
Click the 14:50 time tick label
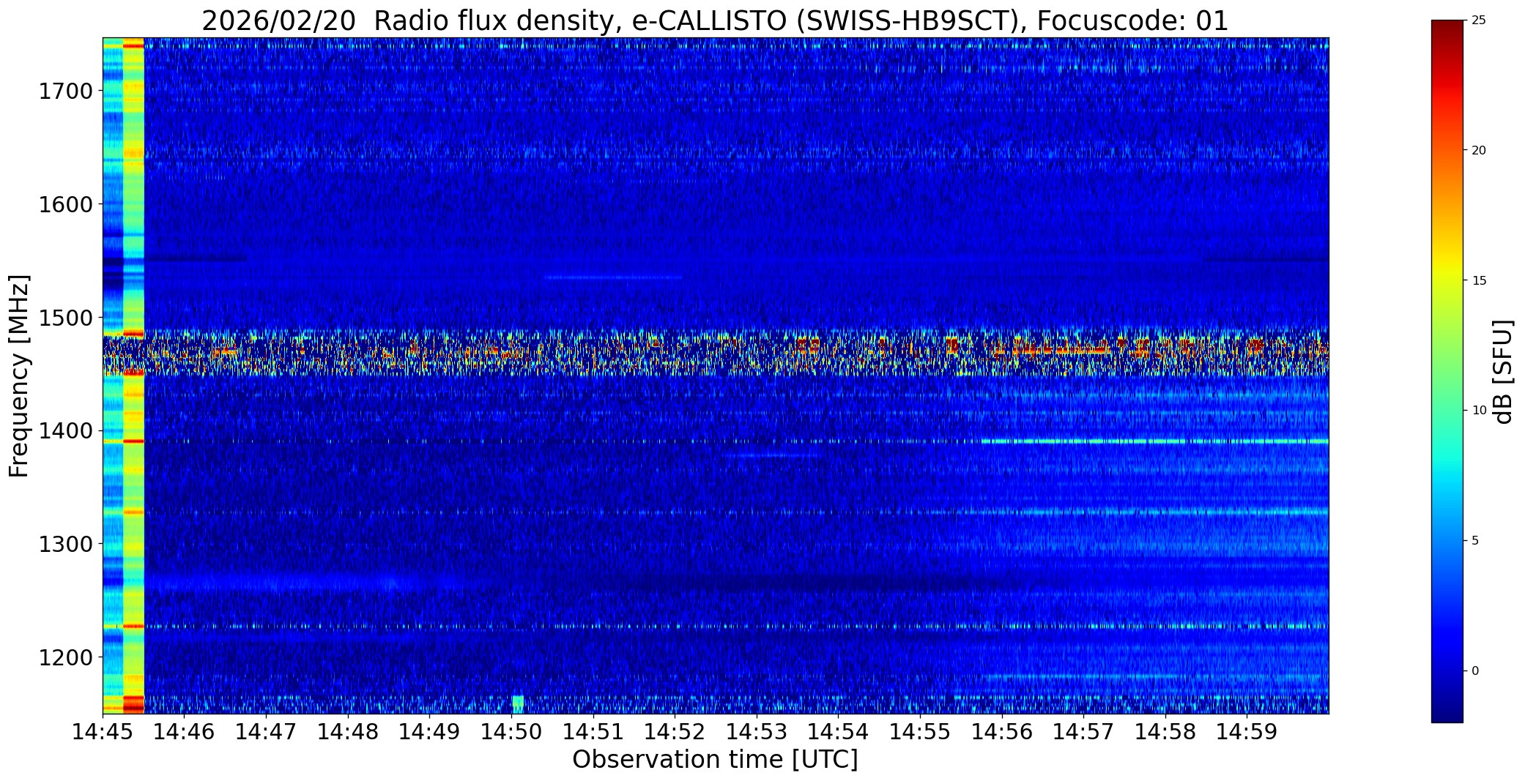pyautogui.click(x=511, y=731)
